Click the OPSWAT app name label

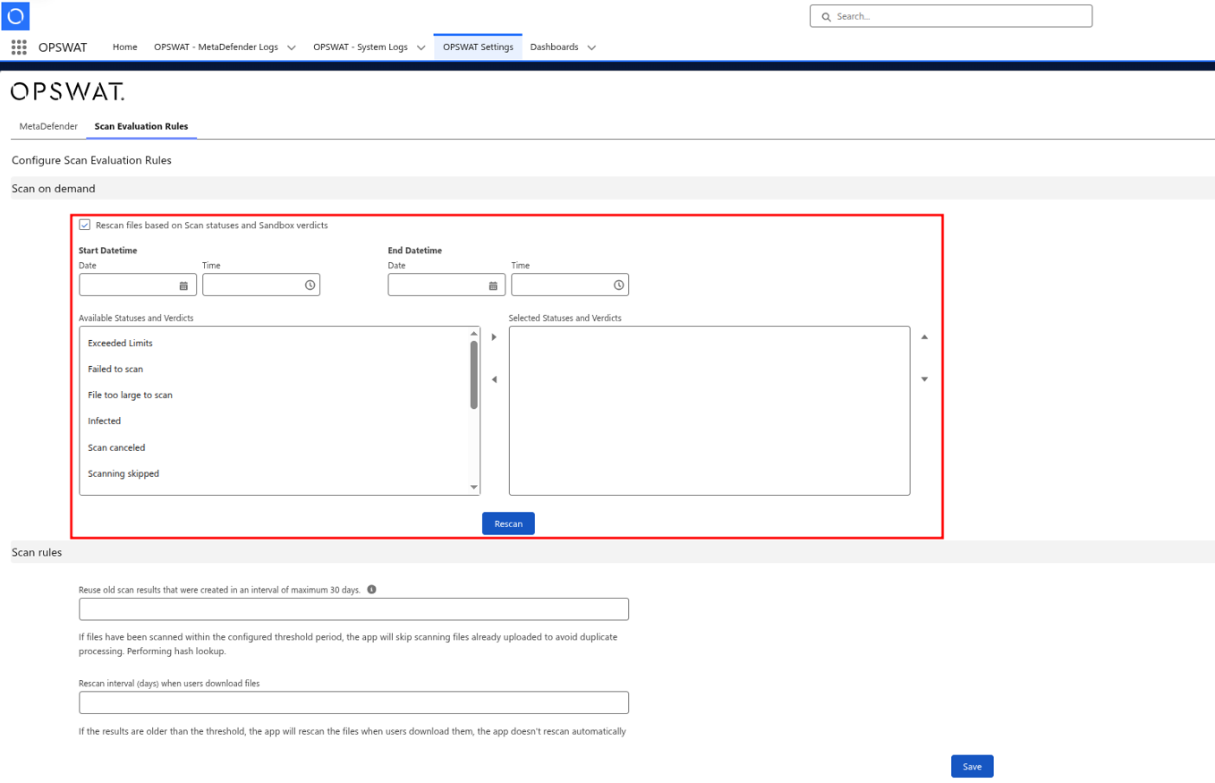click(x=63, y=47)
